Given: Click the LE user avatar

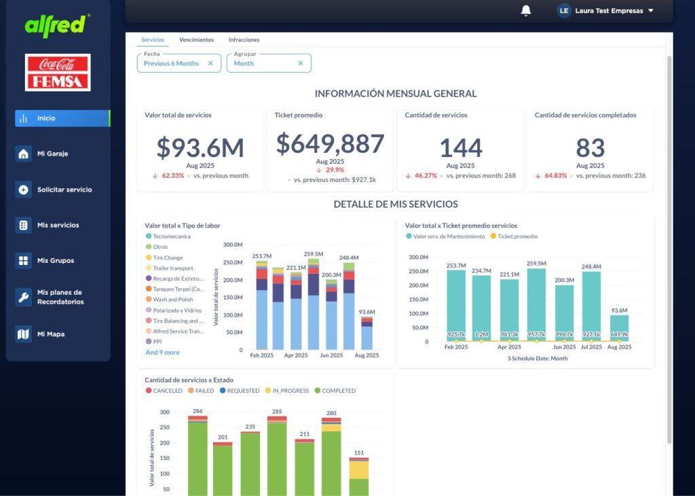Looking at the screenshot, I should point(564,11).
